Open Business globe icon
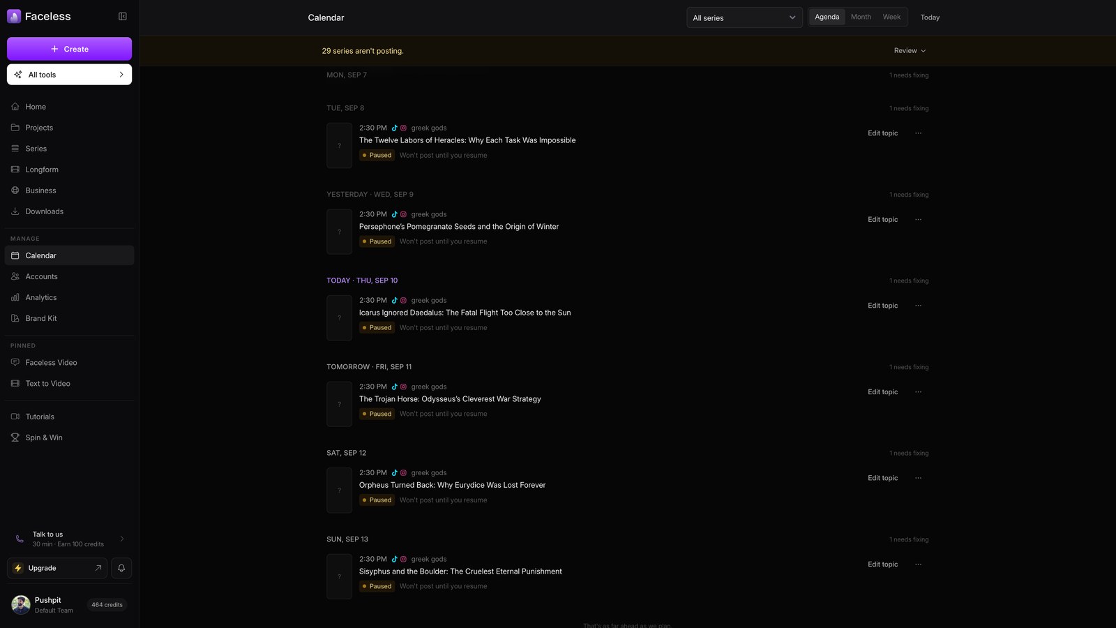Image resolution: width=1116 pixels, height=628 pixels. pos(15,190)
